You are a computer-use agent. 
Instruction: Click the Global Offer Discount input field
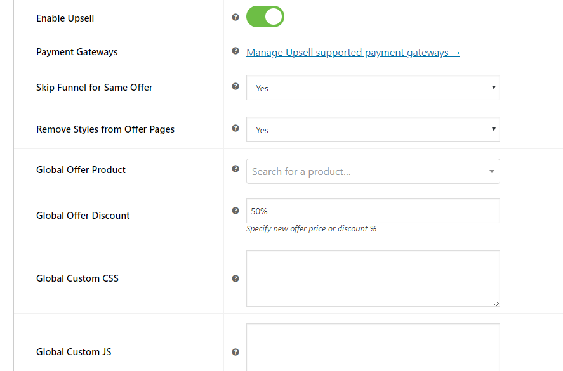373,211
